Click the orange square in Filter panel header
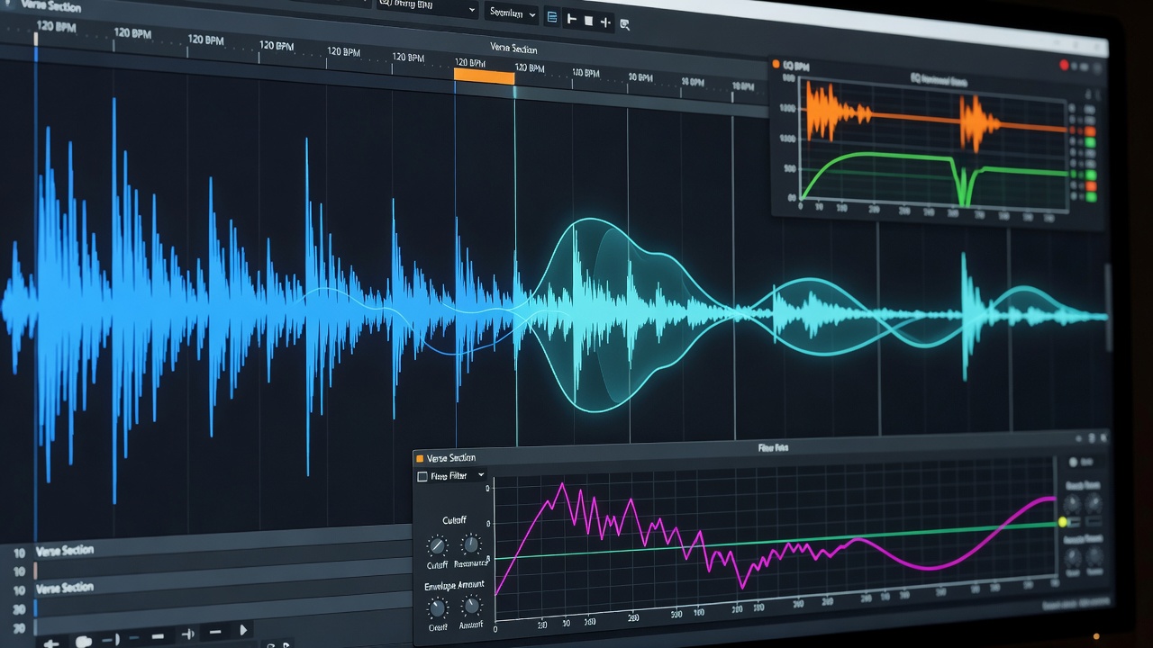Image resolution: width=1153 pixels, height=648 pixels. (420, 458)
